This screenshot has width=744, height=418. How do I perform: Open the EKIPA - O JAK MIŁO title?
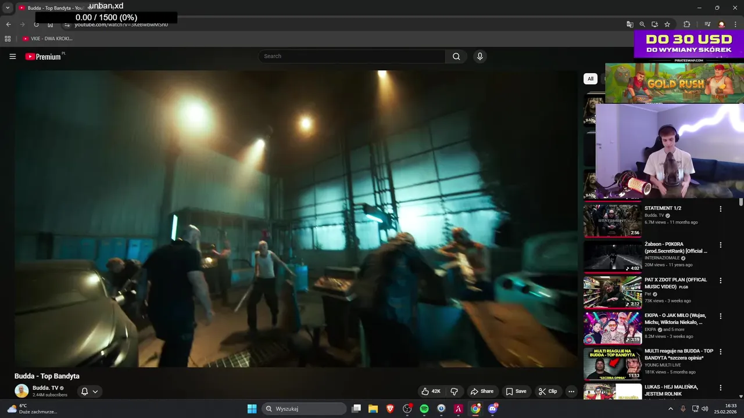click(674, 319)
